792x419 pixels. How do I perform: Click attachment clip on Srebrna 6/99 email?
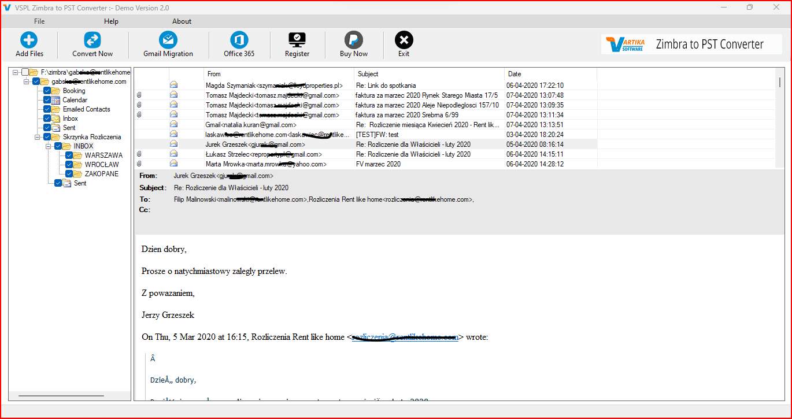pos(139,114)
